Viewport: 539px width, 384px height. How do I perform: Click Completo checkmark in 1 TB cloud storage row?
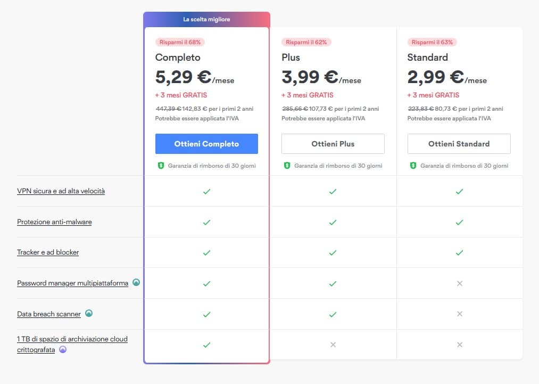(x=206, y=345)
